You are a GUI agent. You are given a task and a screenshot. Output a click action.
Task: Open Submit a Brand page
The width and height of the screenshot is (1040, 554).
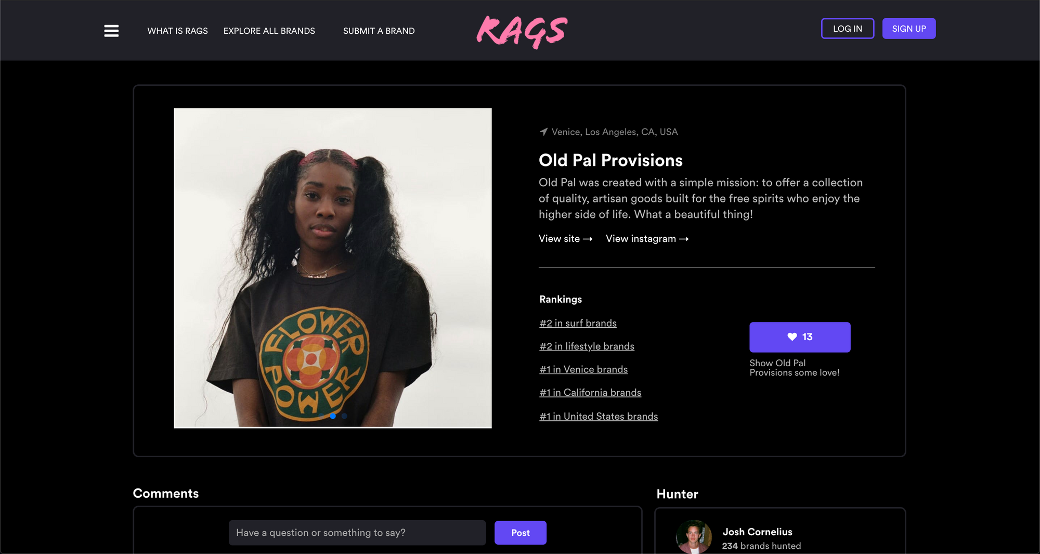pos(379,31)
